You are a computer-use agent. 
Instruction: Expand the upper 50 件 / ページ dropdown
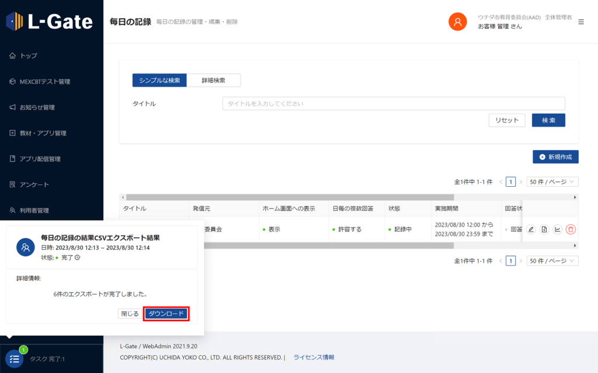click(x=552, y=182)
